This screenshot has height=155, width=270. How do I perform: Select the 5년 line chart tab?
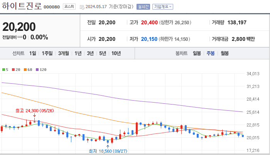(103, 53)
